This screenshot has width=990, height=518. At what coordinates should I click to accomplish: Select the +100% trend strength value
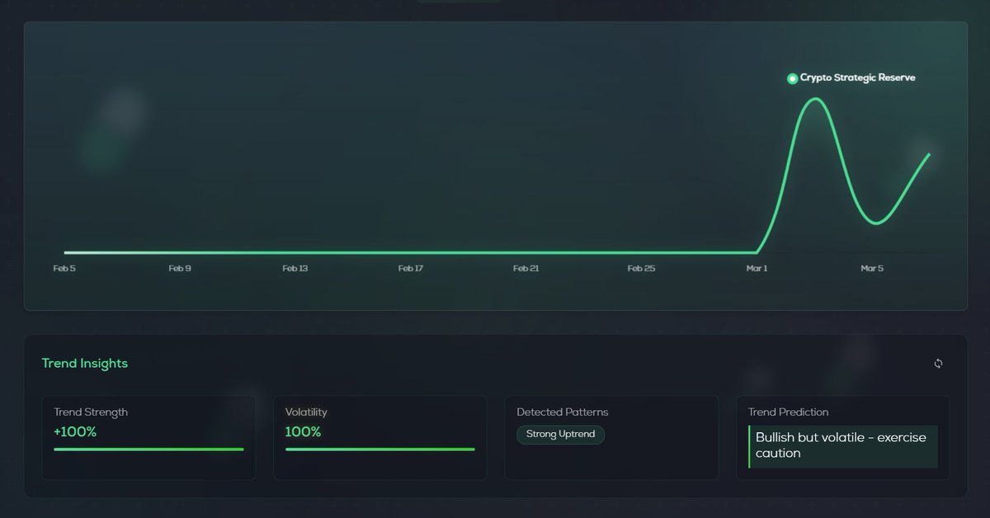pos(75,432)
